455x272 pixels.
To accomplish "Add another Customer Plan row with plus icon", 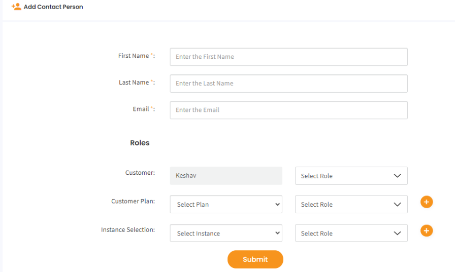I will click(427, 202).
